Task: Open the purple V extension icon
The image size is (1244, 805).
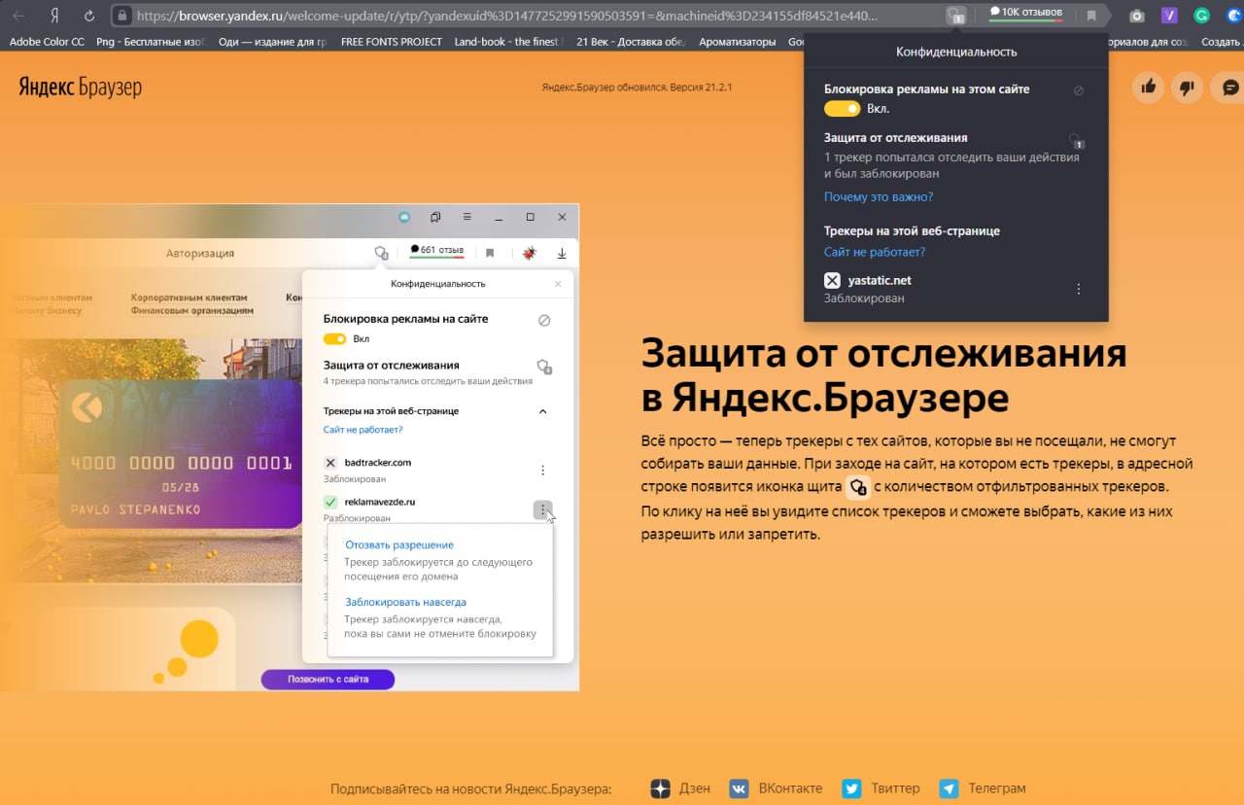Action: point(1169,16)
